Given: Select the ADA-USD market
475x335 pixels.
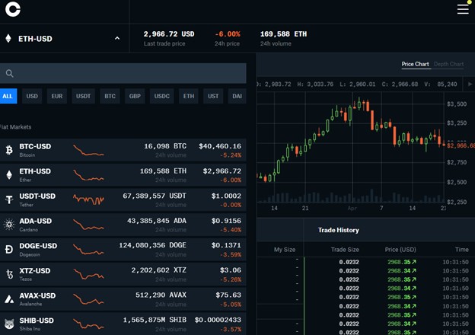Looking at the screenshot, I should (x=123, y=225).
